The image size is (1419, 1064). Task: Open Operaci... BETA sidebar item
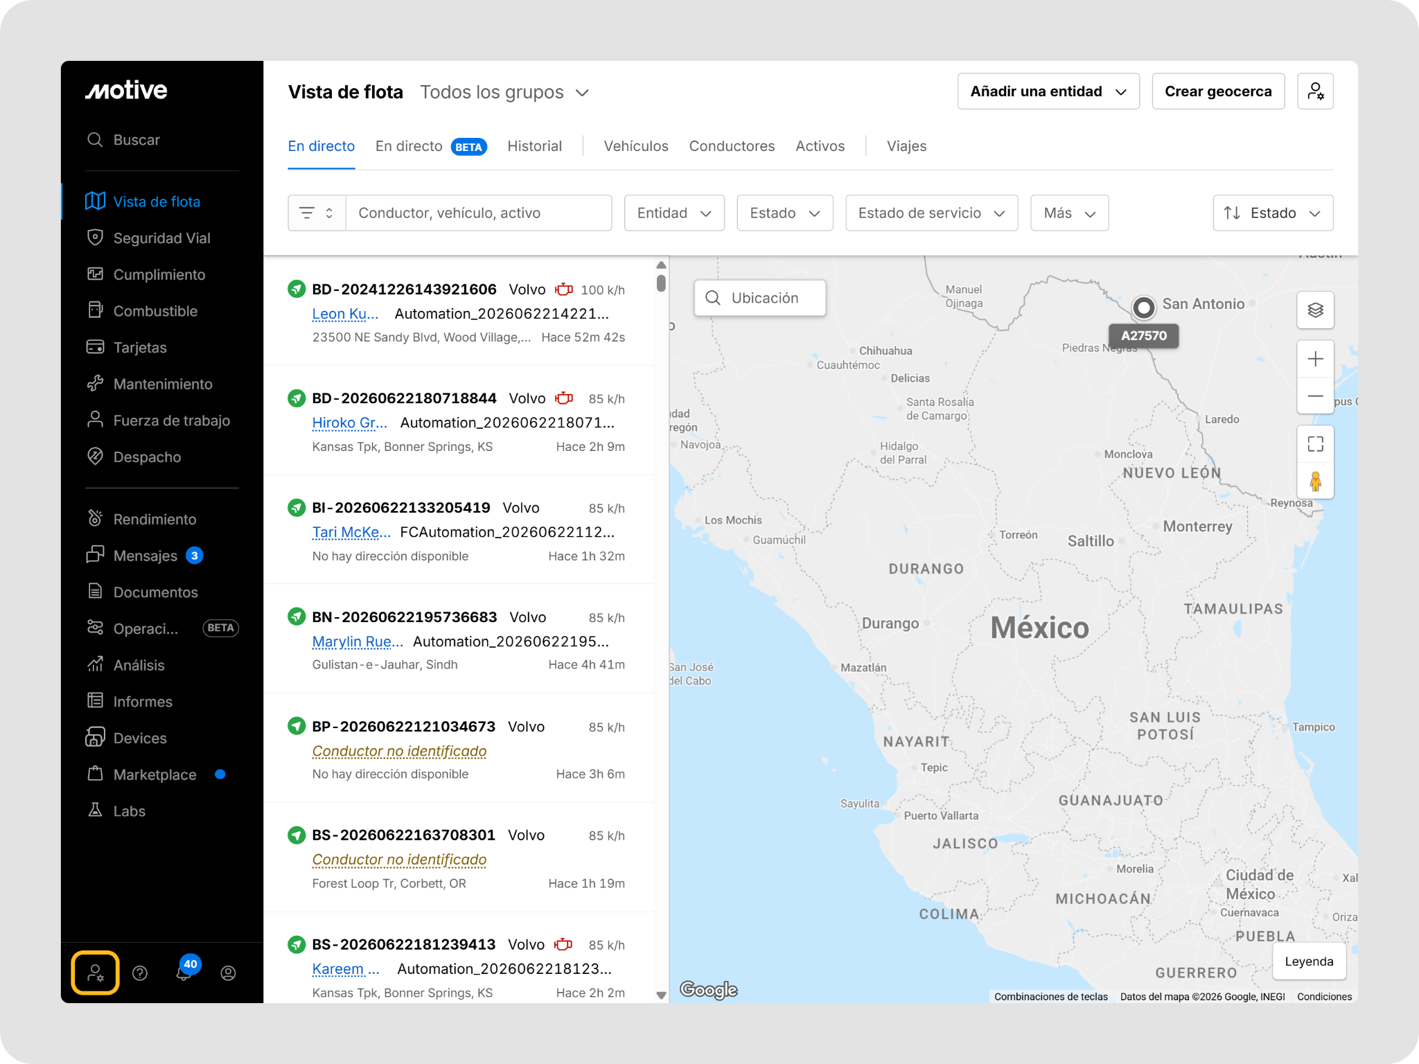point(162,629)
